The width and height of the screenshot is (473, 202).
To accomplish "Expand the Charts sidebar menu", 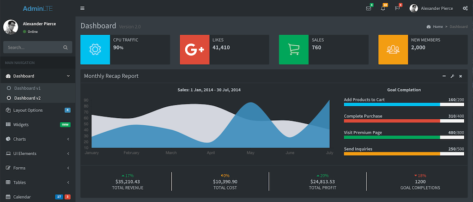I will [37, 139].
